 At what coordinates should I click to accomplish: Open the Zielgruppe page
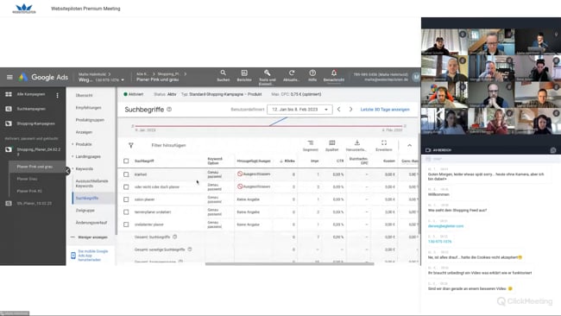[x=85, y=211]
